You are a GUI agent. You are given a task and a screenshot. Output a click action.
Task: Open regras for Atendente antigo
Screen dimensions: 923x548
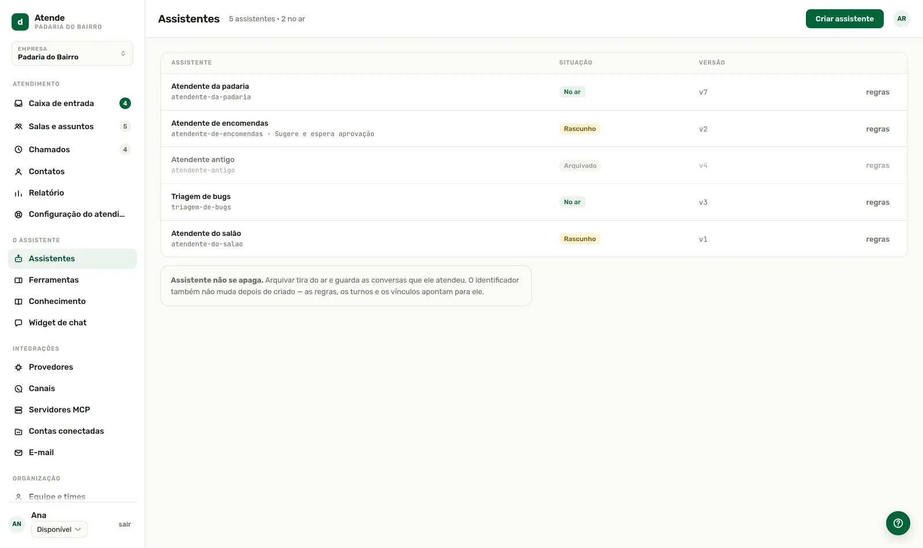[877, 166]
